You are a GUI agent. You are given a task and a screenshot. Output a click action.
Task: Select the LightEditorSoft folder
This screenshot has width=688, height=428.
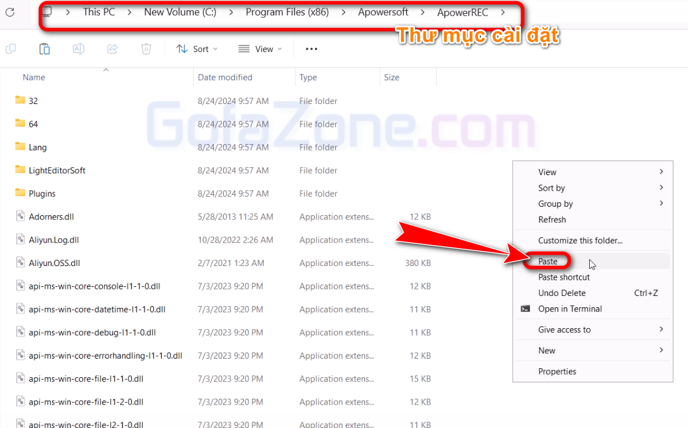57,170
